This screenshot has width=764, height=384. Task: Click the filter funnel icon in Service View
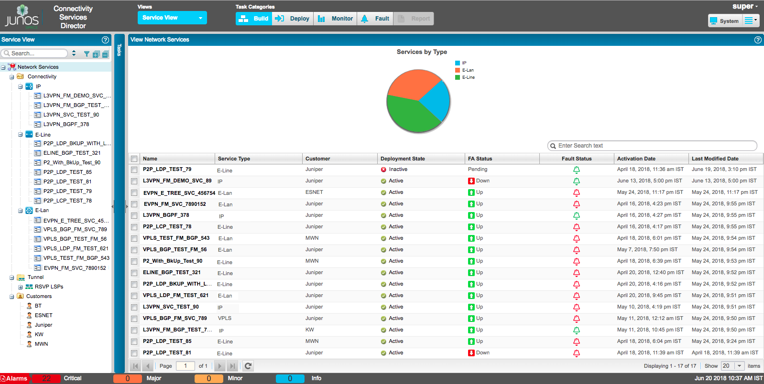[87, 54]
